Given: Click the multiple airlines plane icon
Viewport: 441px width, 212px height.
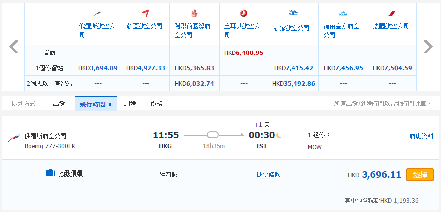Looking at the screenshot, I should pyautogui.click(x=293, y=13).
